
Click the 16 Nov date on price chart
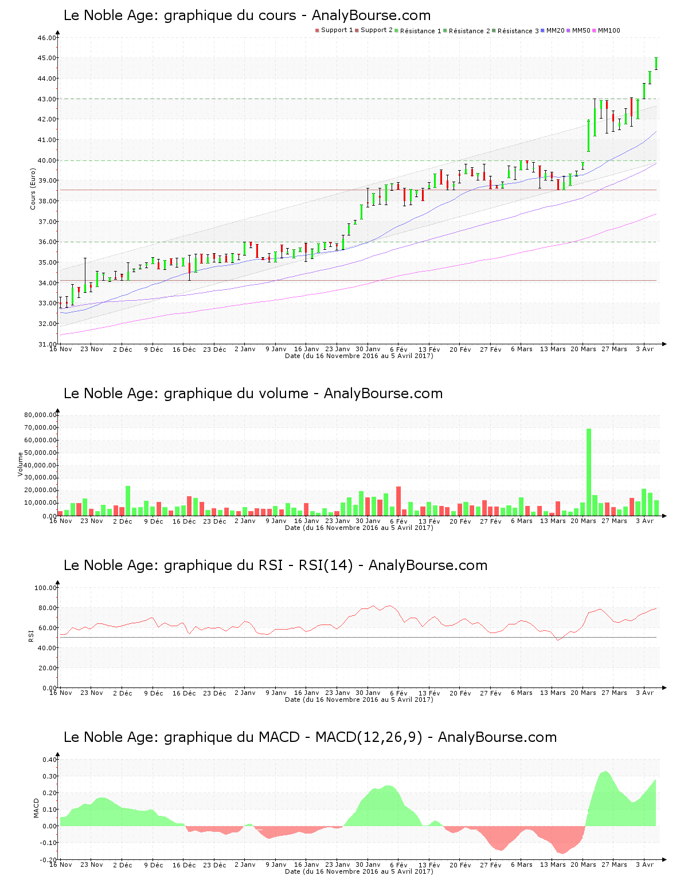pos(61,349)
